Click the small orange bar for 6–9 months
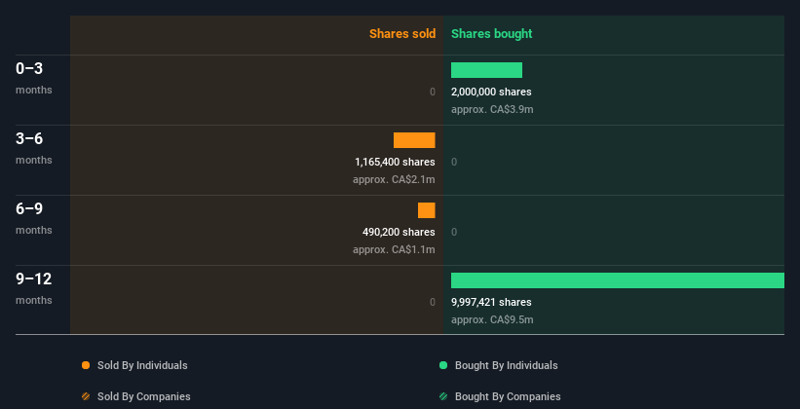This screenshot has width=800, height=409. [427, 210]
